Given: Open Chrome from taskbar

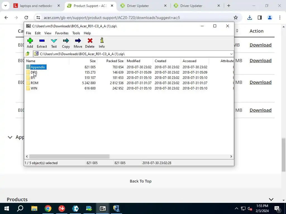Looking at the screenshot, I should 48,208.
